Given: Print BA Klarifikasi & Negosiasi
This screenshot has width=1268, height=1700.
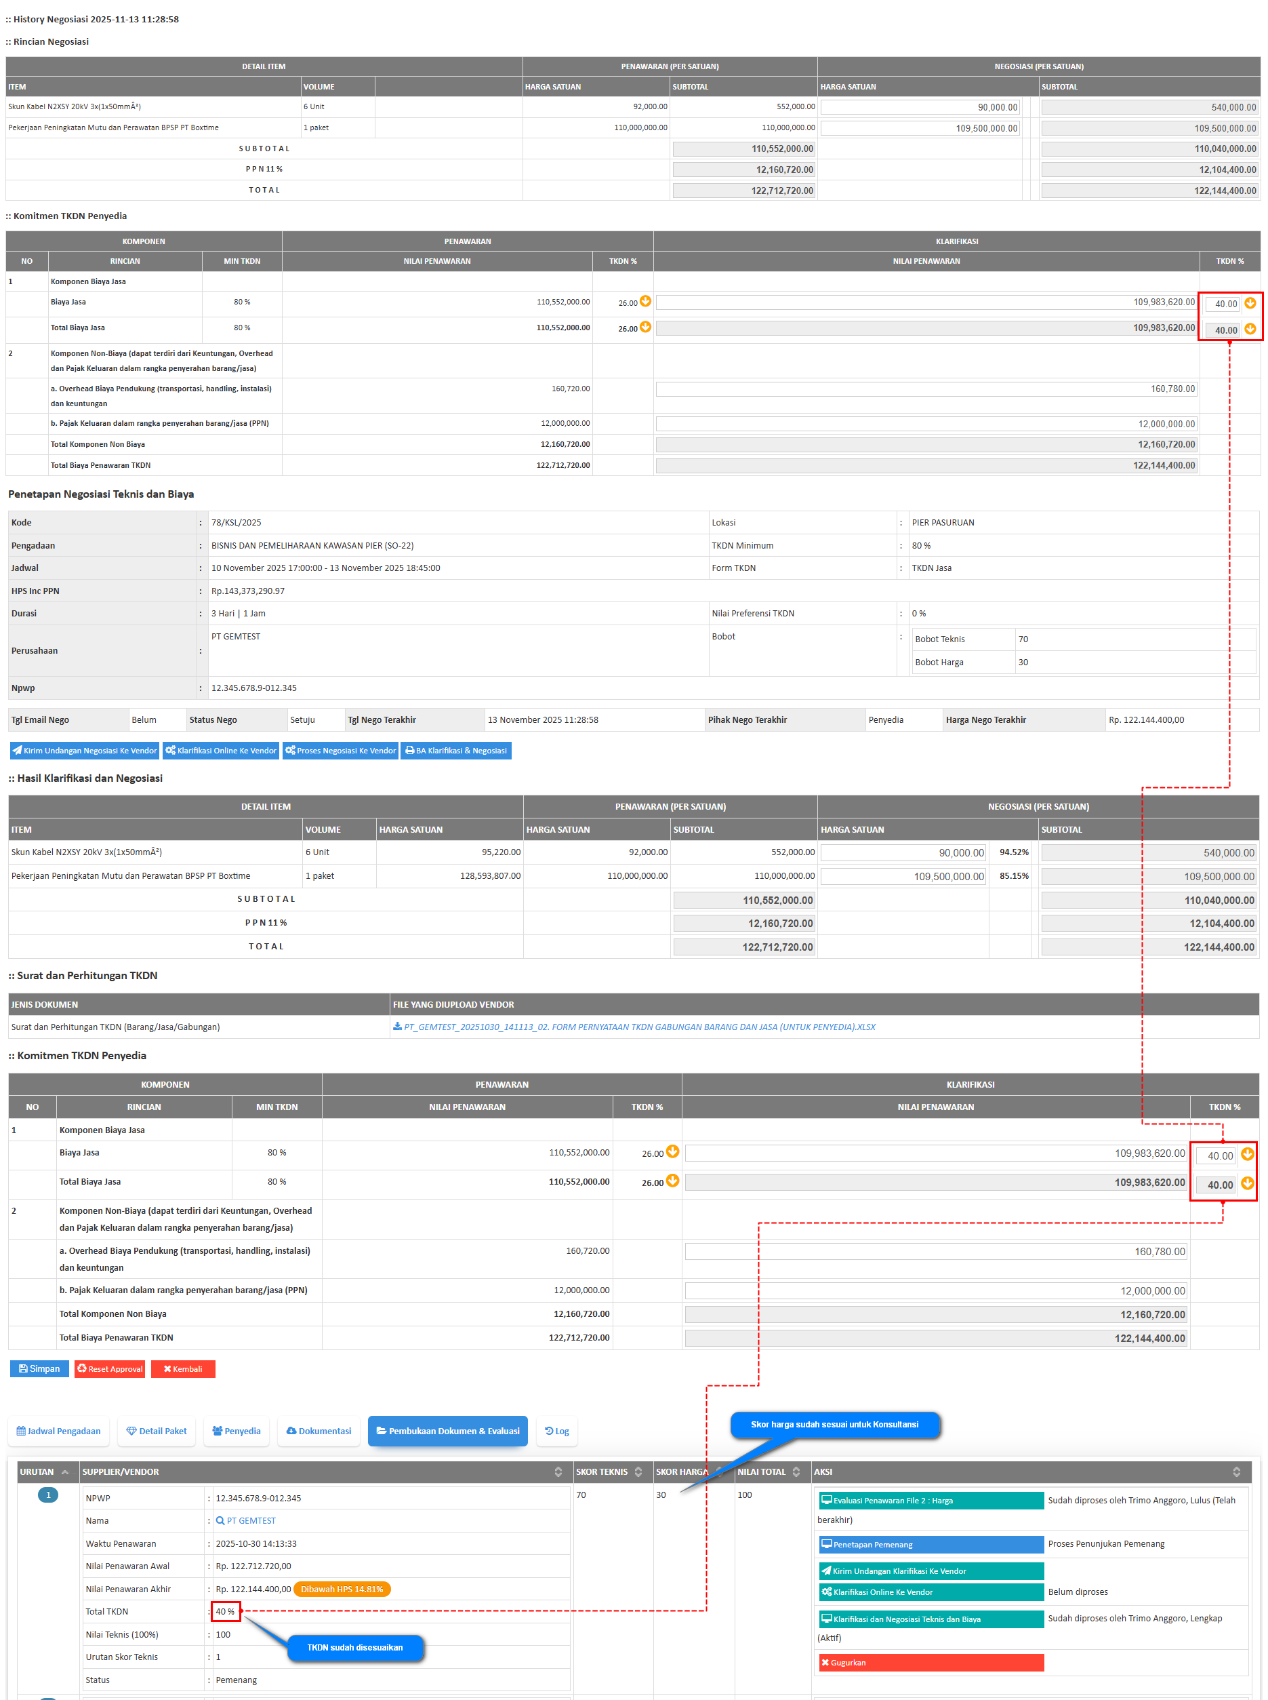Looking at the screenshot, I should (x=456, y=750).
